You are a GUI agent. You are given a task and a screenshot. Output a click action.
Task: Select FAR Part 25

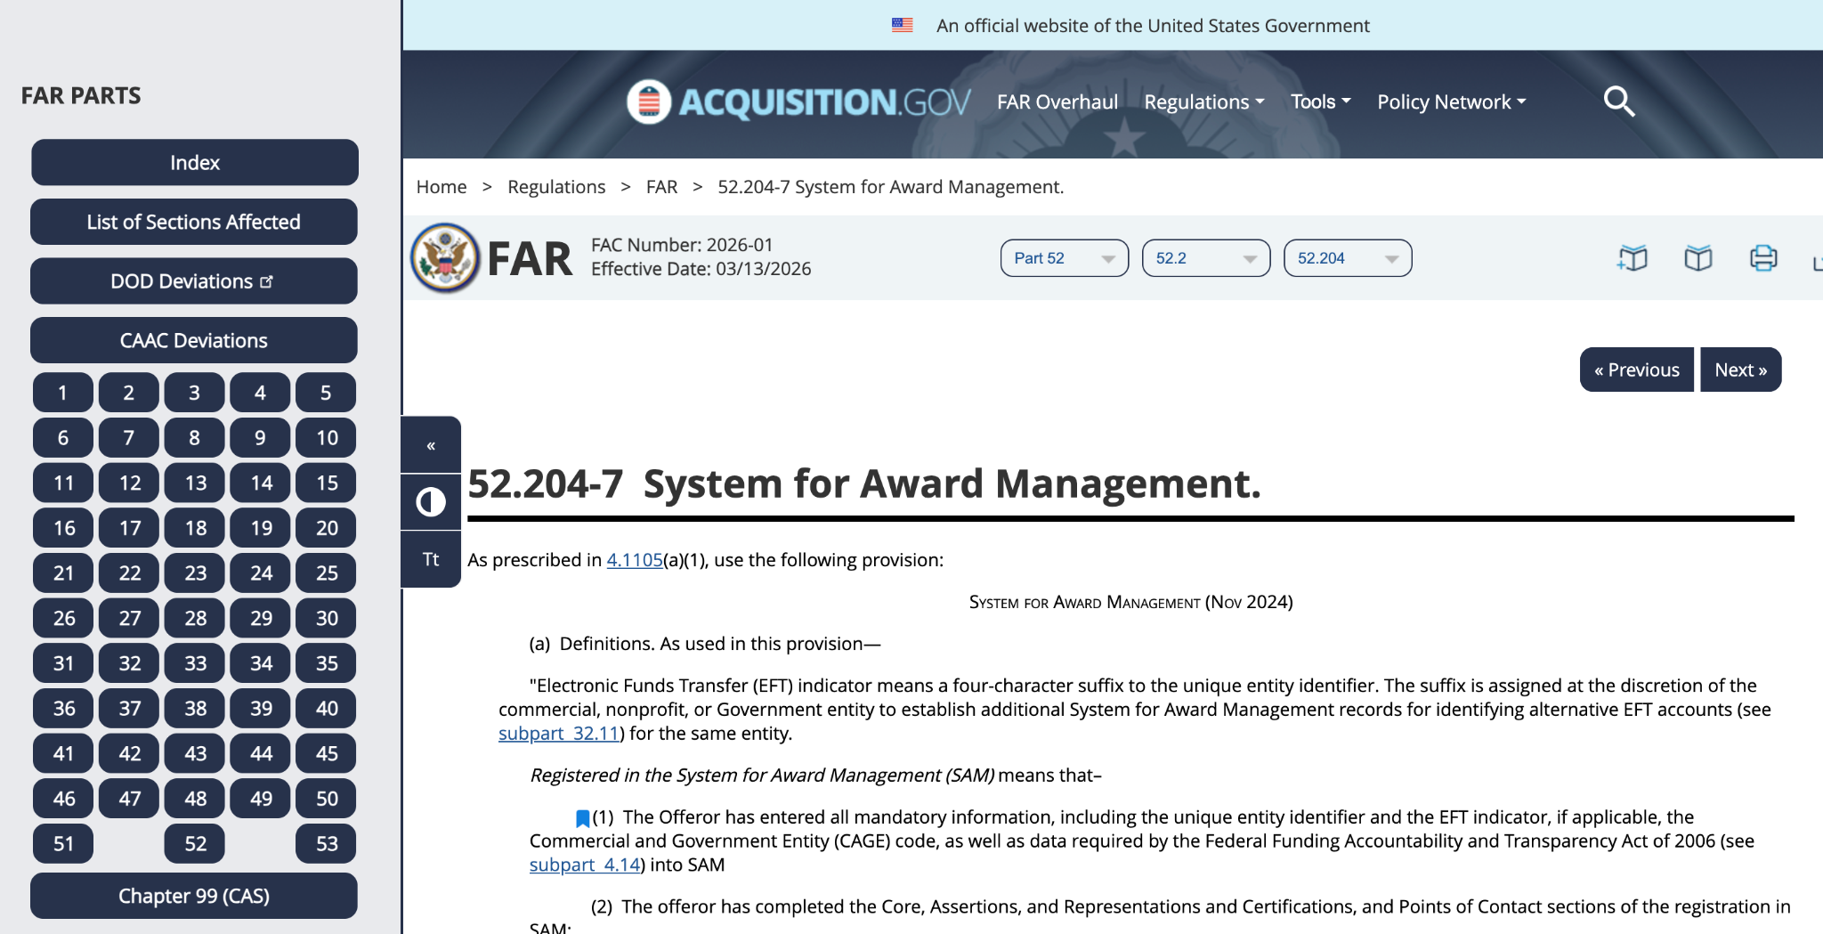tap(326, 573)
